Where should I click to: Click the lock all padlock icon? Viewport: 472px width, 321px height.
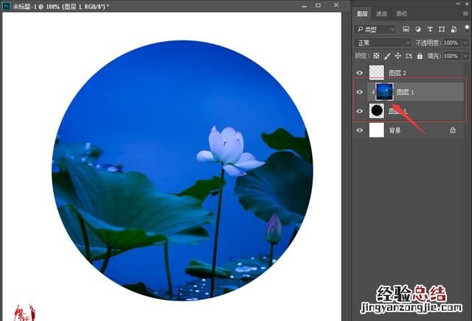click(x=420, y=56)
